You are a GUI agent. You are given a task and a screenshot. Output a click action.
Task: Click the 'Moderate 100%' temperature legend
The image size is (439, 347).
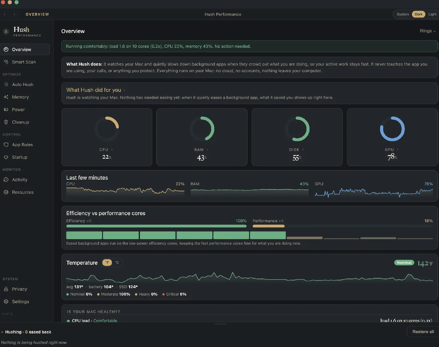point(113,294)
